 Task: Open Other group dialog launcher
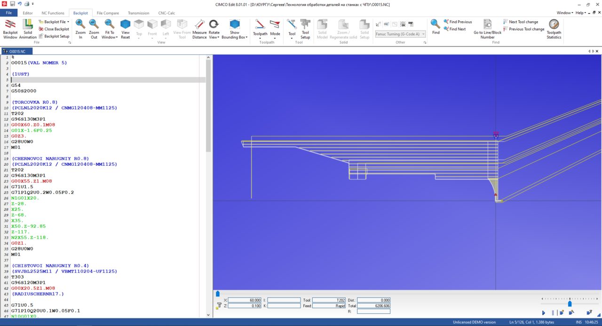425,42
